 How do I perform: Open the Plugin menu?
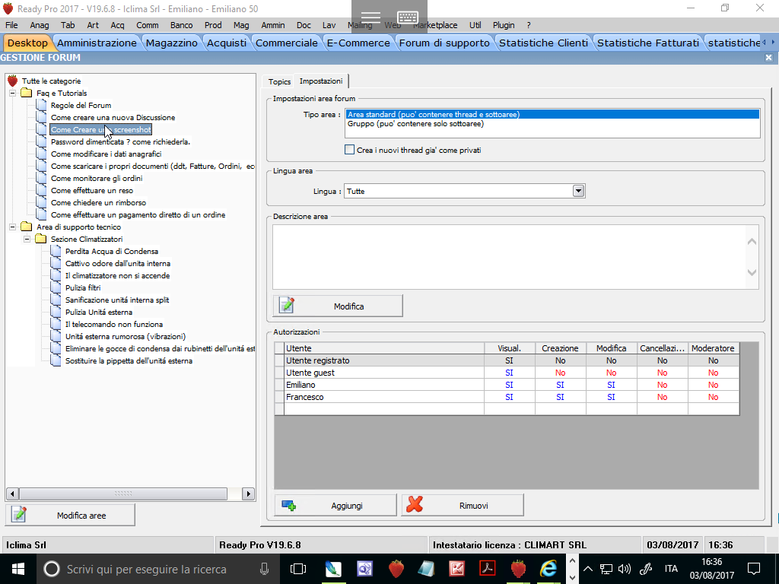click(x=504, y=25)
